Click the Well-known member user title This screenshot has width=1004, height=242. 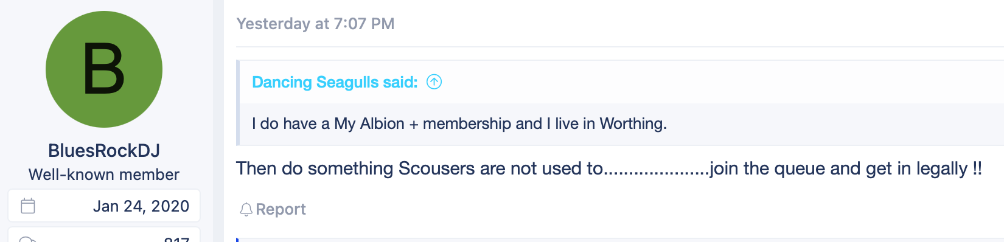pos(104,175)
